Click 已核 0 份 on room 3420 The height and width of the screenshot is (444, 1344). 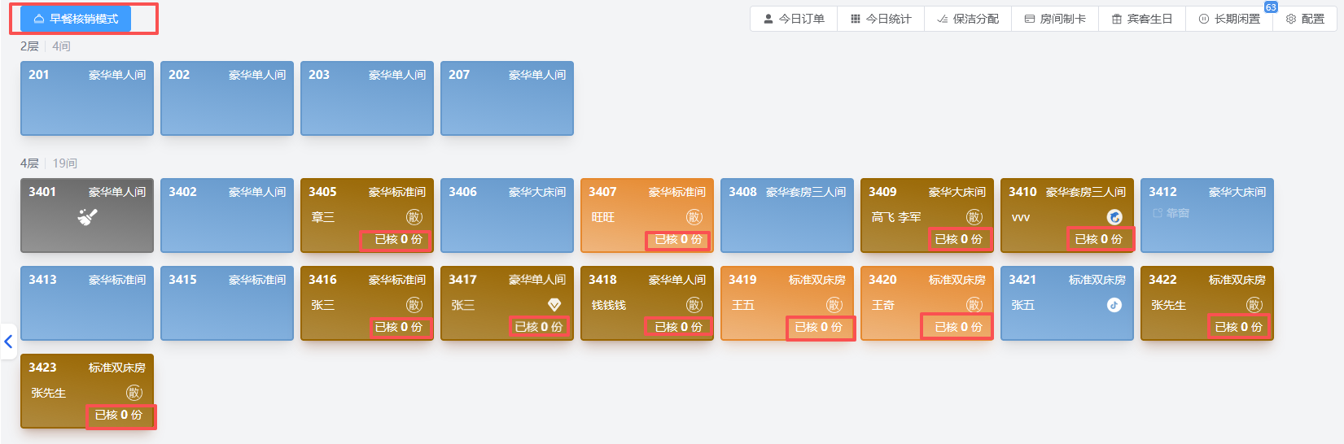pyautogui.click(x=958, y=328)
